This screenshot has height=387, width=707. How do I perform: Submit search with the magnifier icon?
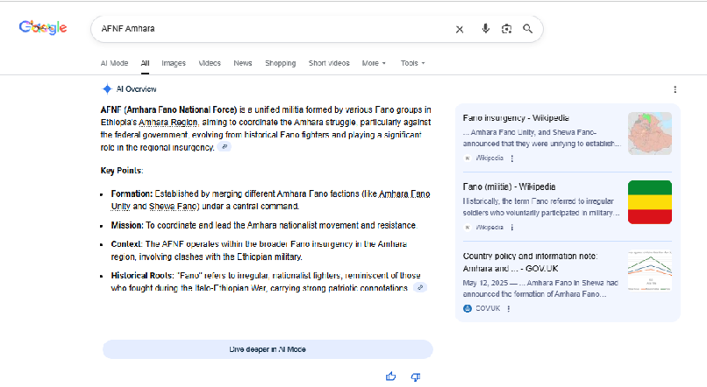(x=527, y=29)
